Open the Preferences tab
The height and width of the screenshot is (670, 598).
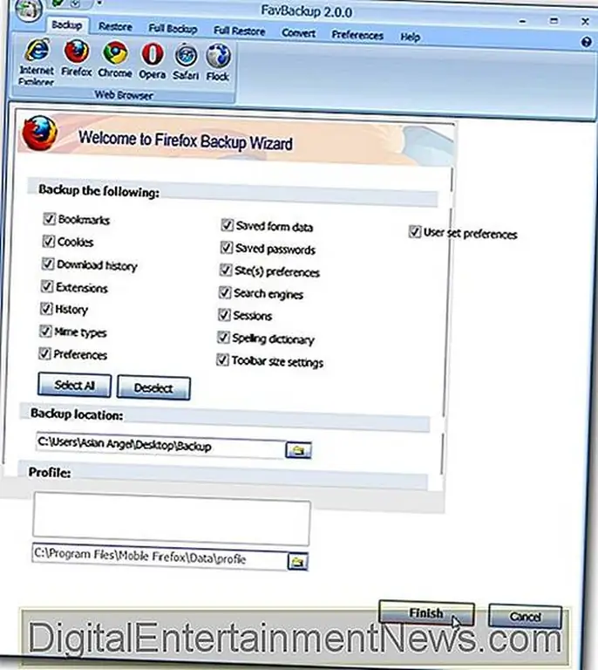pyautogui.click(x=357, y=35)
